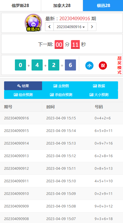Open the 大小预测 tab
This screenshot has height=223, width=123.
99,95
